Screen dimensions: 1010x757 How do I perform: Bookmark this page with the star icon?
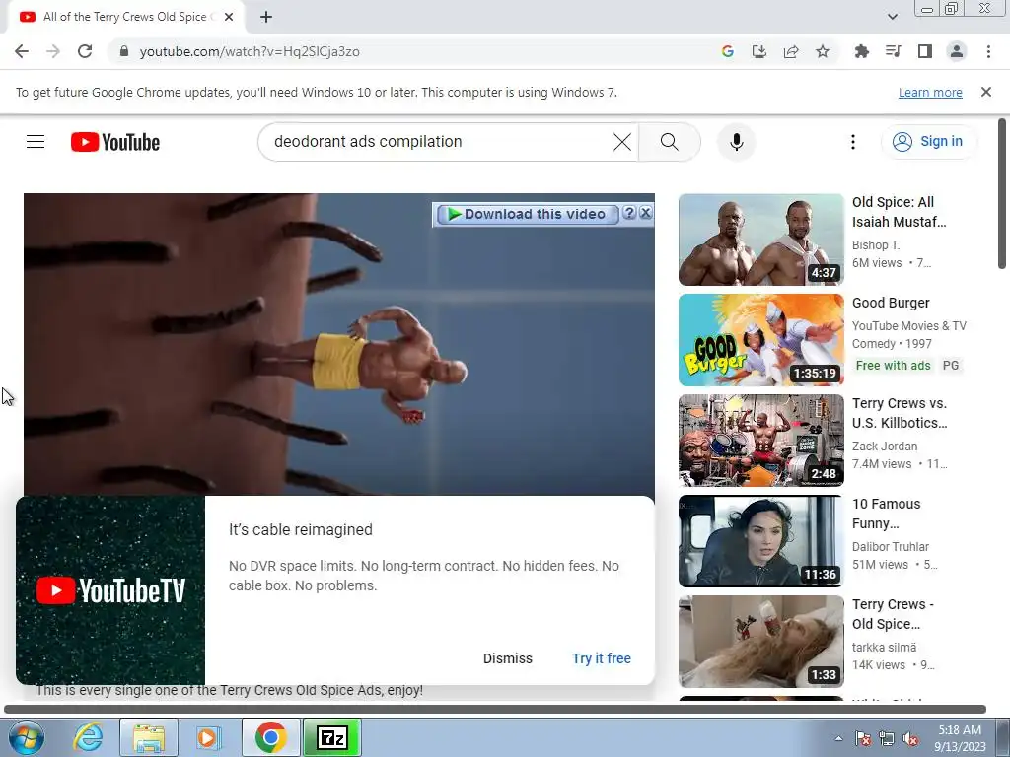click(x=823, y=51)
